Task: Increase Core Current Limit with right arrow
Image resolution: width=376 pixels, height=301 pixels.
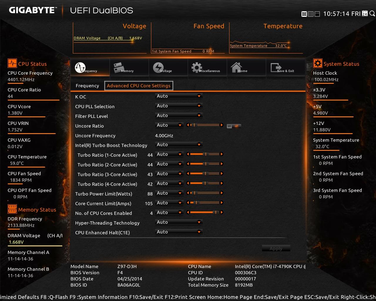Action: [x=221, y=203]
